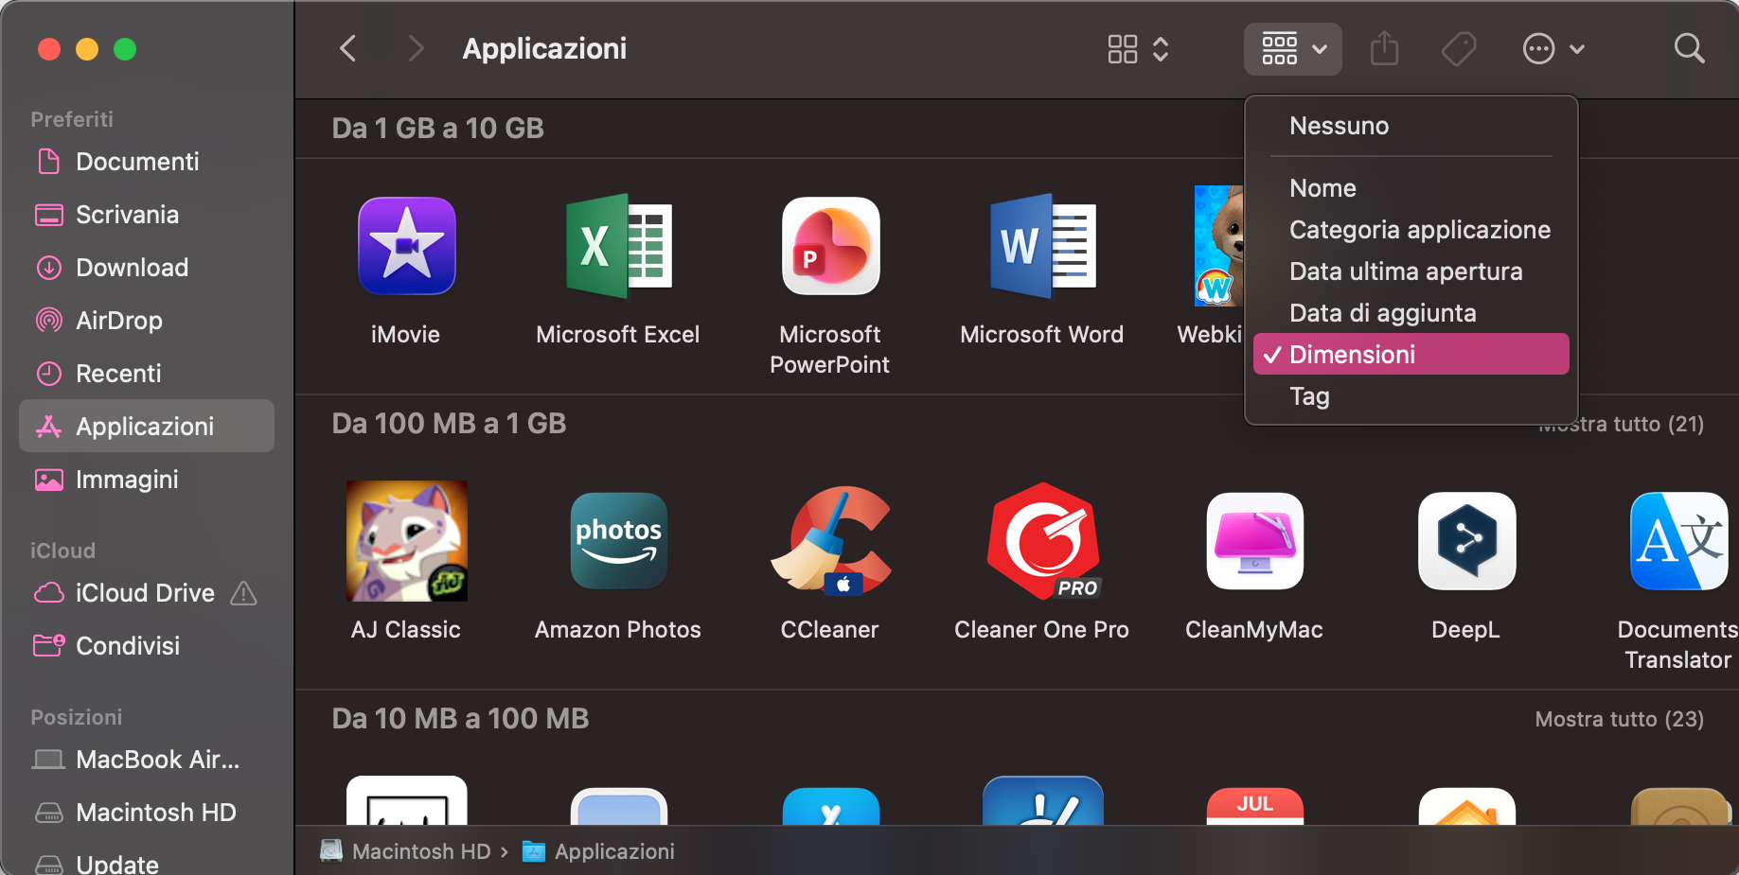This screenshot has height=875, width=1739.
Task: Open AirDrop in sidebar
Action: 147,321
